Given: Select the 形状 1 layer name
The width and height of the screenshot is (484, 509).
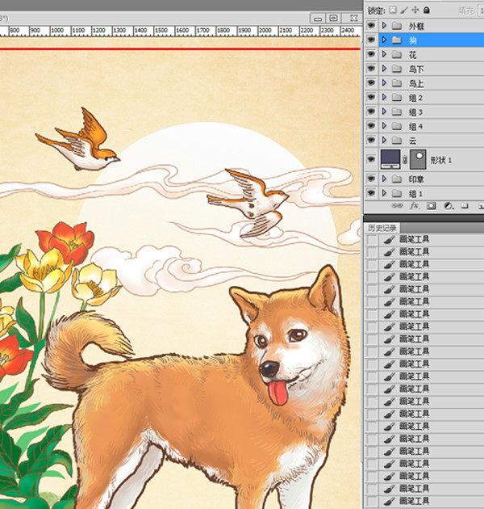Looking at the screenshot, I should point(441,160).
